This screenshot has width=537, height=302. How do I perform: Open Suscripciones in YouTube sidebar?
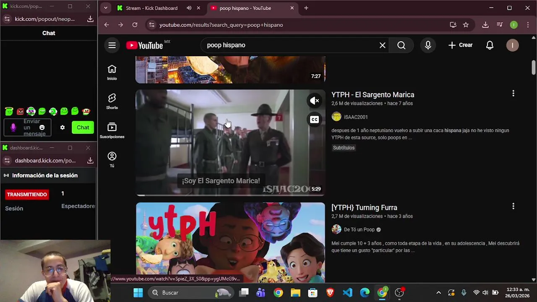click(x=112, y=130)
